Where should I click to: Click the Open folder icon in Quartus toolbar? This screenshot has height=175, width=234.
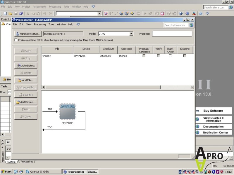(x=11, y=13)
